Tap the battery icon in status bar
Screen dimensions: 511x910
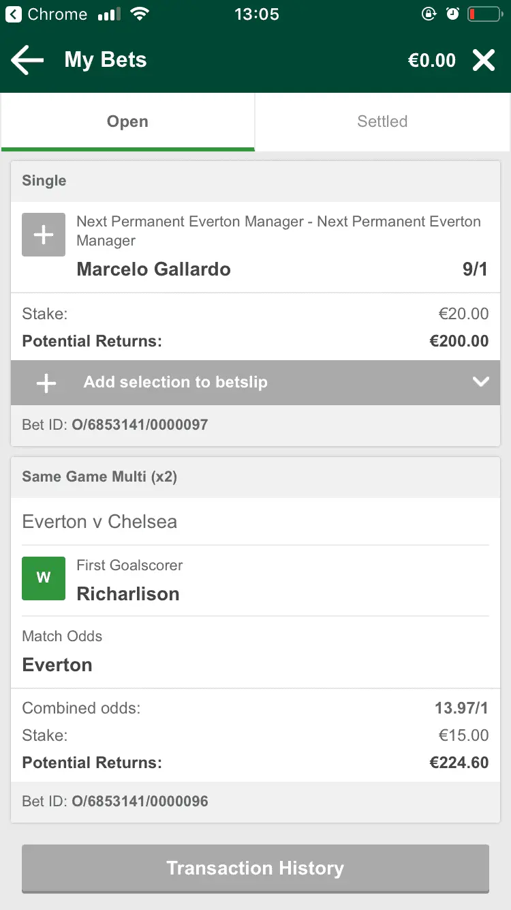[485, 14]
